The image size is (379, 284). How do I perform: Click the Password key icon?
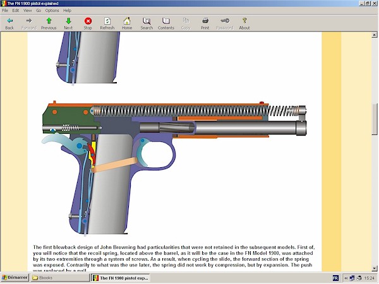point(225,21)
